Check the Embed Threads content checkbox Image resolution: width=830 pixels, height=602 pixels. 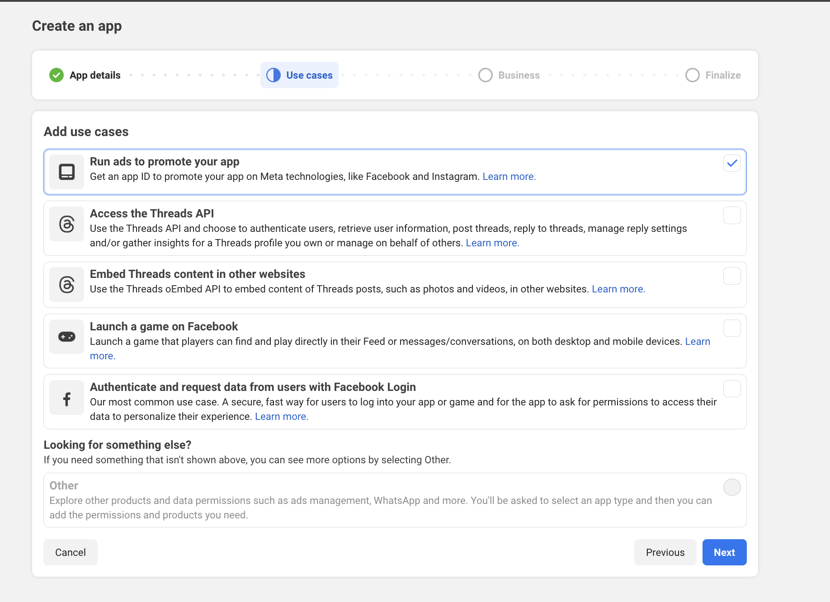click(x=732, y=276)
